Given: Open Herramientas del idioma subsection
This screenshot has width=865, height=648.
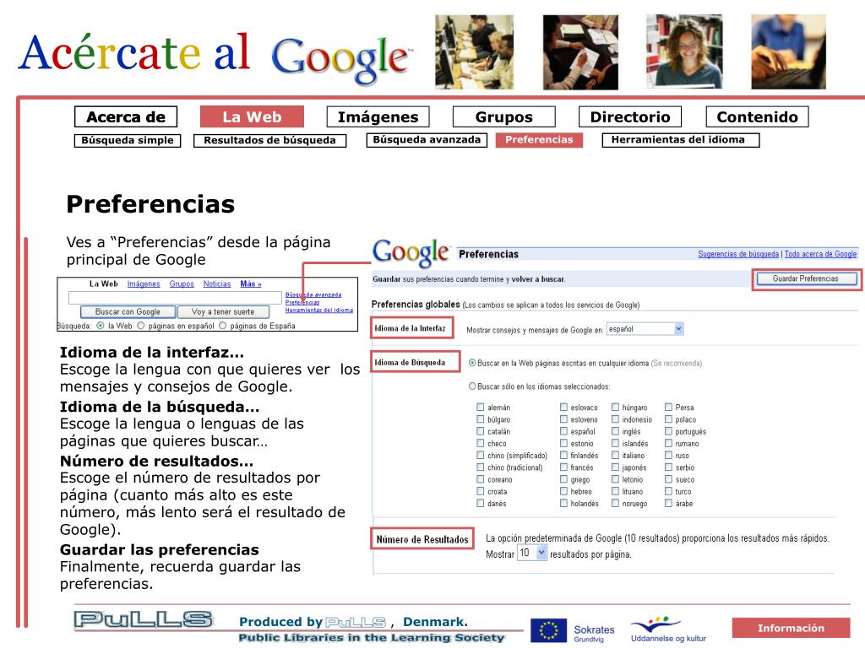Looking at the screenshot, I should point(681,140).
